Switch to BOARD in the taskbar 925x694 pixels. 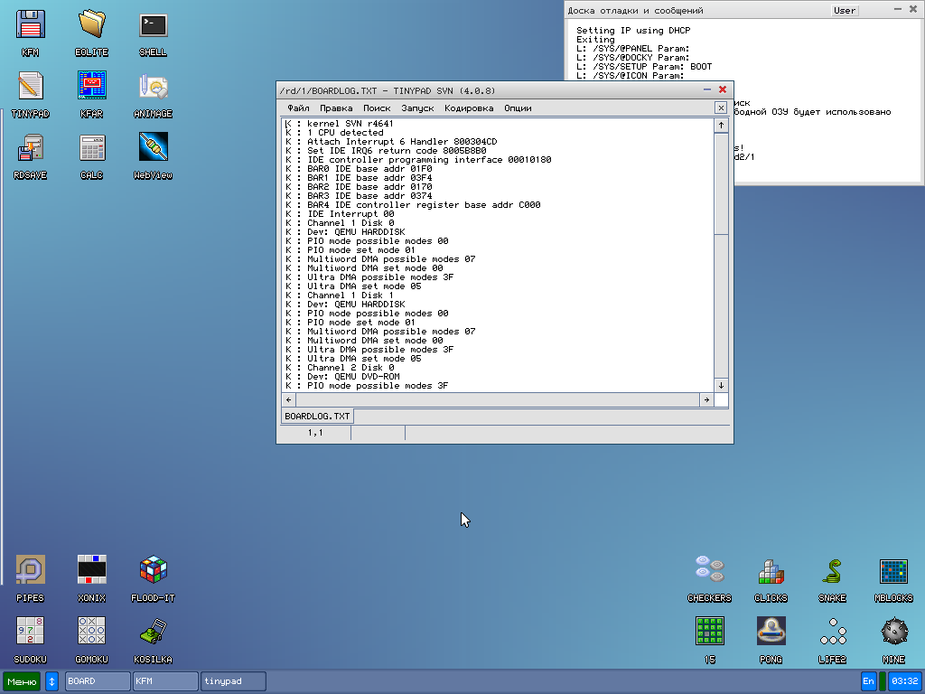tap(98, 681)
